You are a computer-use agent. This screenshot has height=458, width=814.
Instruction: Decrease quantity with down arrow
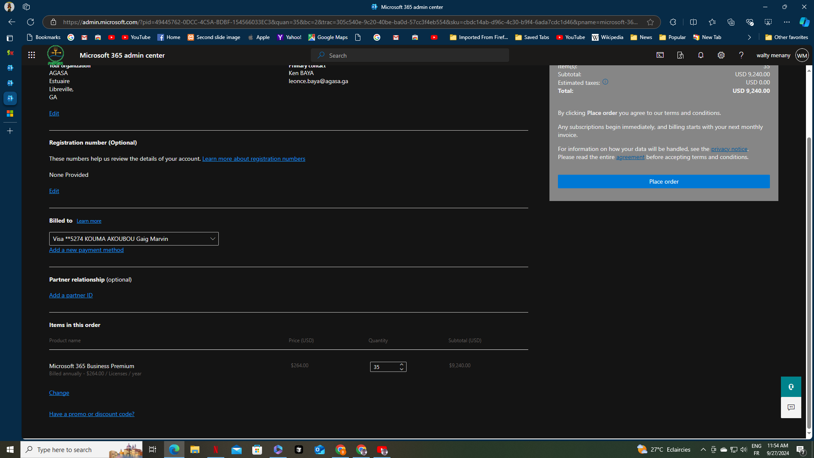(401, 369)
